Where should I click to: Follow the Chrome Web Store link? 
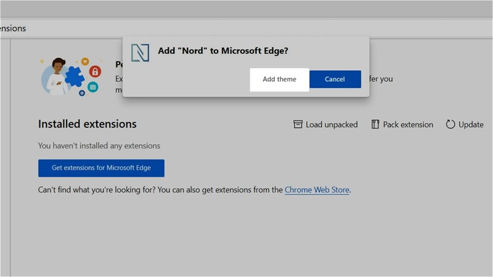pos(317,190)
